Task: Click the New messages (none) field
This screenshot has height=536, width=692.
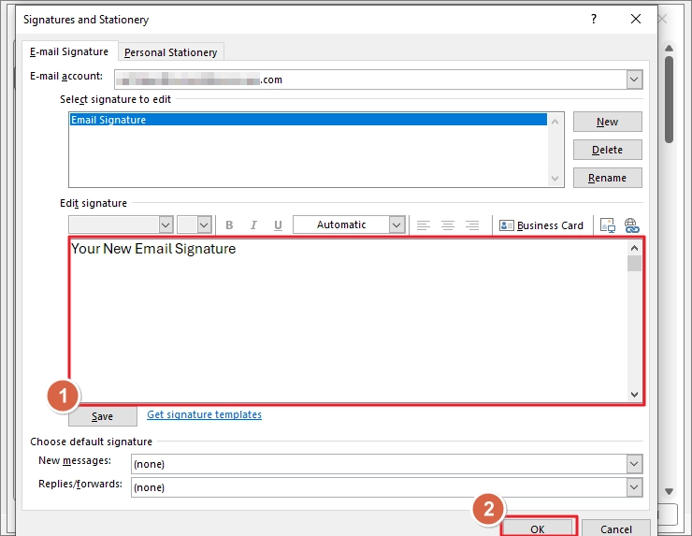Action: (379, 464)
